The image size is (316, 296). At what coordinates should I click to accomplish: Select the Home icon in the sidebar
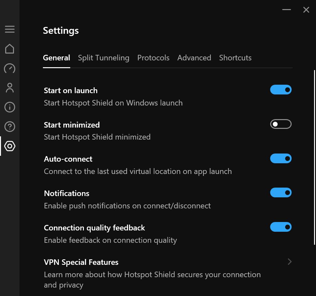point(10,49)
